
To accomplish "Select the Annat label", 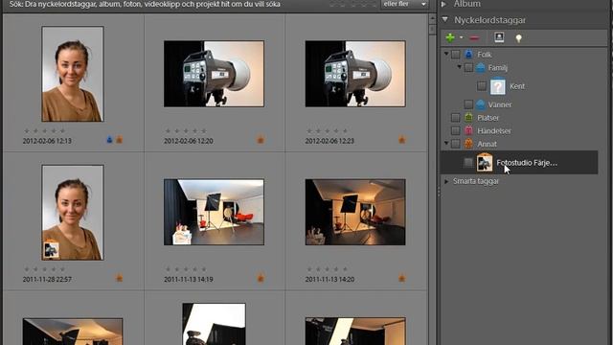I will tap(487, 145).
